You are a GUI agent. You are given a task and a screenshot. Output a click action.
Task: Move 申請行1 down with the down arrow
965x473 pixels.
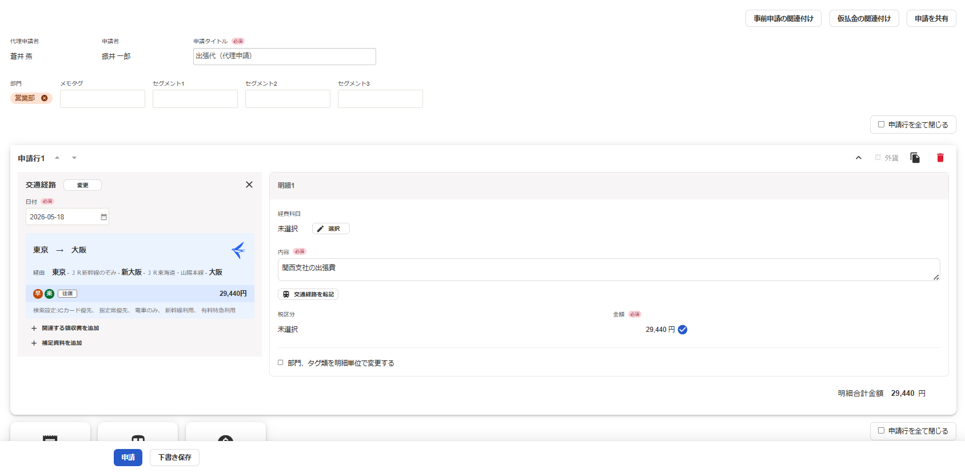[x=74, y=158]
